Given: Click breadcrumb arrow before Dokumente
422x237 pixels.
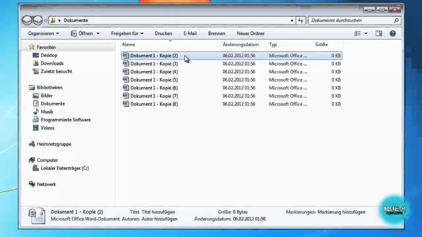Looking at the screenshot, I should pyautogui.click(x=60, y=20).
